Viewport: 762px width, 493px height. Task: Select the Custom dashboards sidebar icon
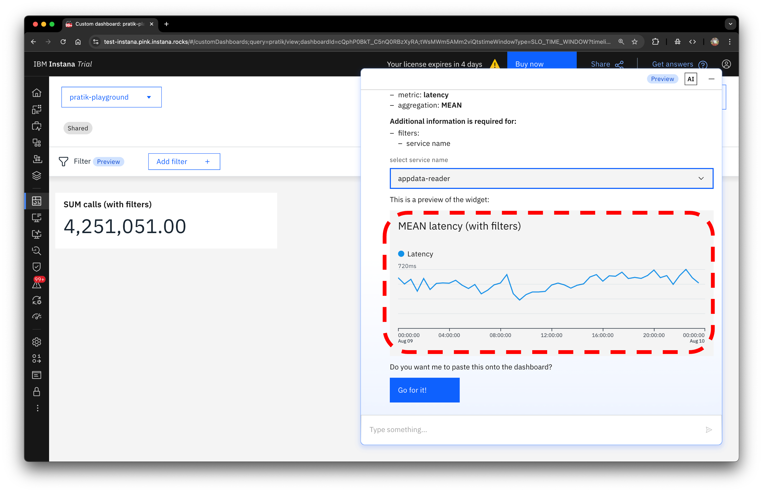(37, 201)
